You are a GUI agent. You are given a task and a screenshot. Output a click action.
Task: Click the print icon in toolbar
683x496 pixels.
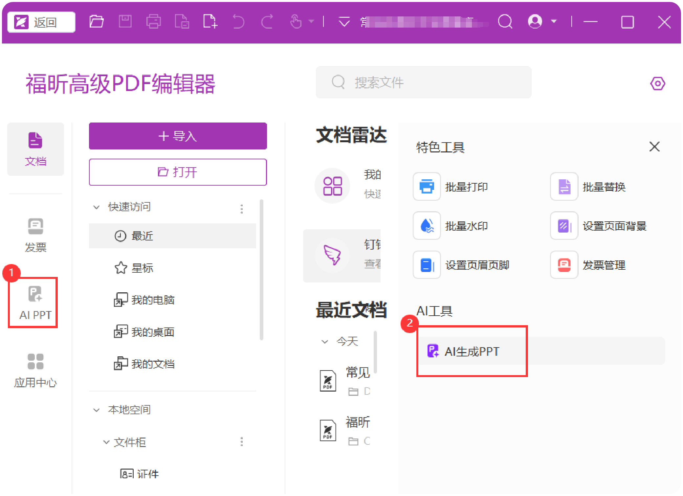click(153, 22)
